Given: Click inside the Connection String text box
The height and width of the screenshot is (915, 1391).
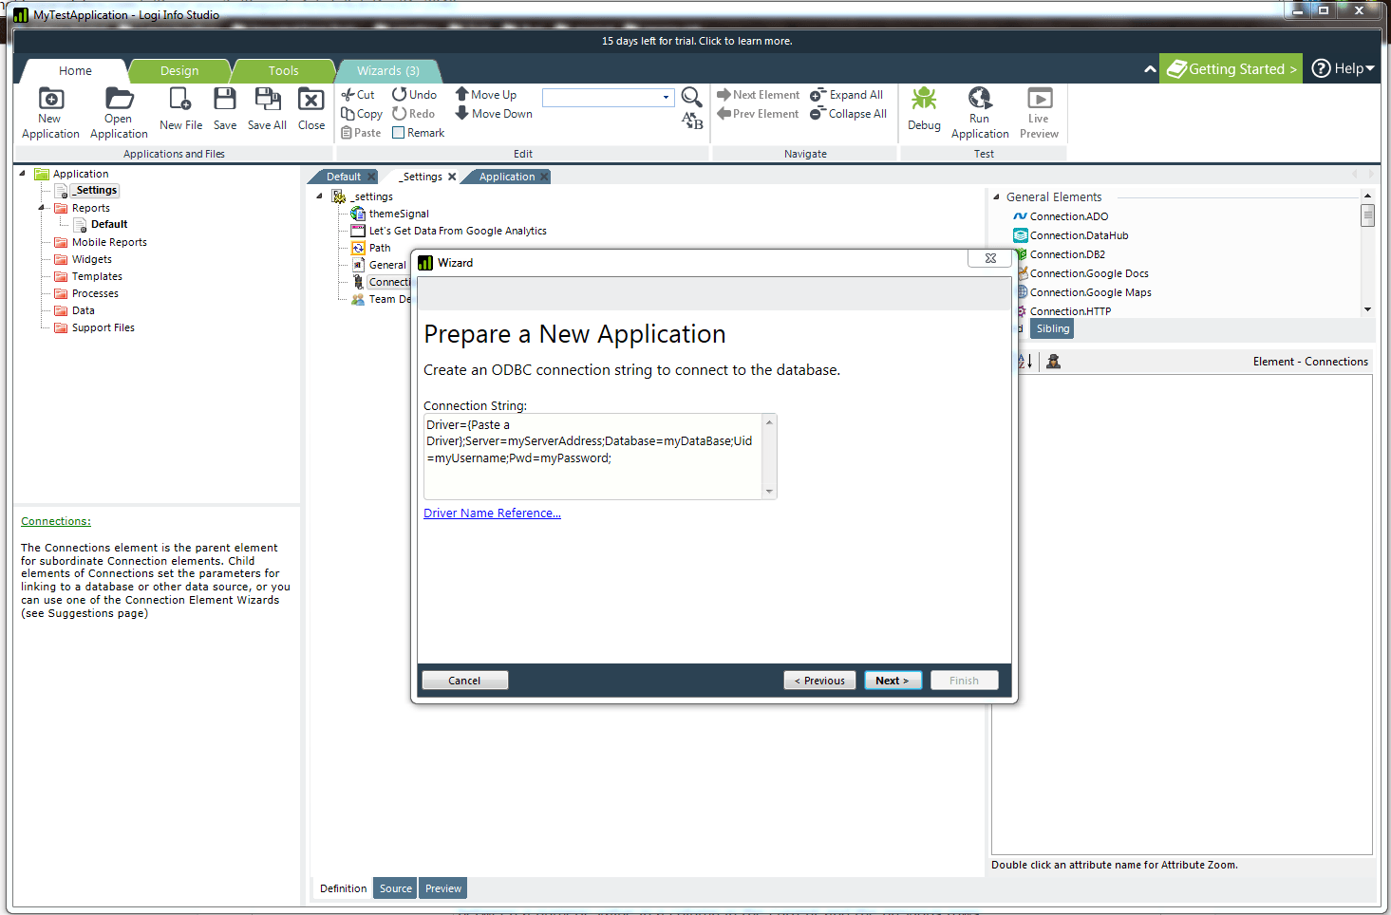Looking at the screenshot, I should (x=593, y=456).
